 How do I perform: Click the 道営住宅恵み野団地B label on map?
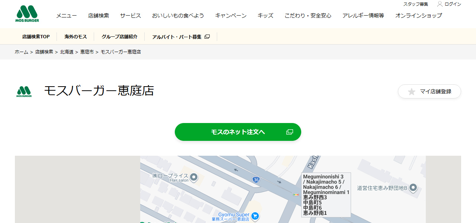(x=382, y=188)
